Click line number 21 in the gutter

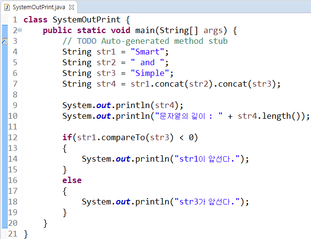[x=13, y=234]
